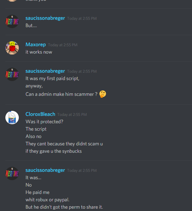
Task: Click username saucissonabreger above "It was..."
Action: pos(45,170)
